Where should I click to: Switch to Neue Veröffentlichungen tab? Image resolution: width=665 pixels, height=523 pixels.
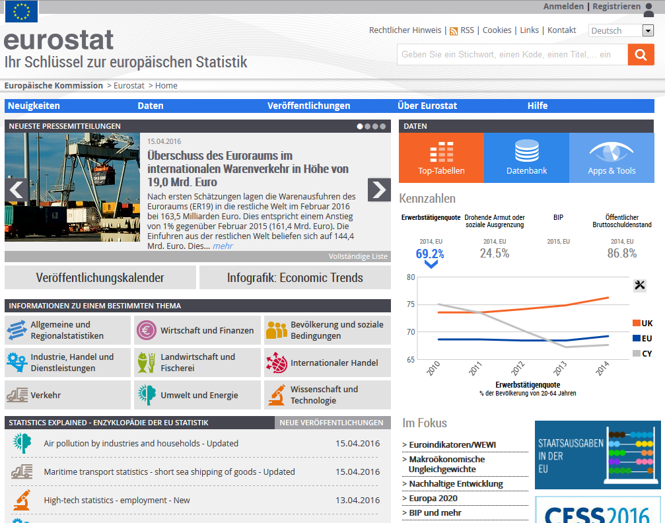[x=333, y=423]
